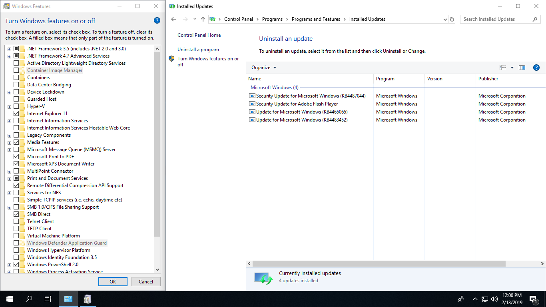The height and width of the screenshot is (307, 546).
Task: Open taskbar search
Action: pyautogui.click(x=29, y=299)
